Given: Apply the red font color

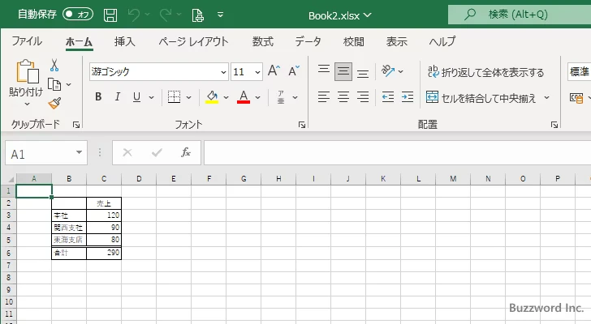Looking at the screenshot, I should [x=244, y=97].
